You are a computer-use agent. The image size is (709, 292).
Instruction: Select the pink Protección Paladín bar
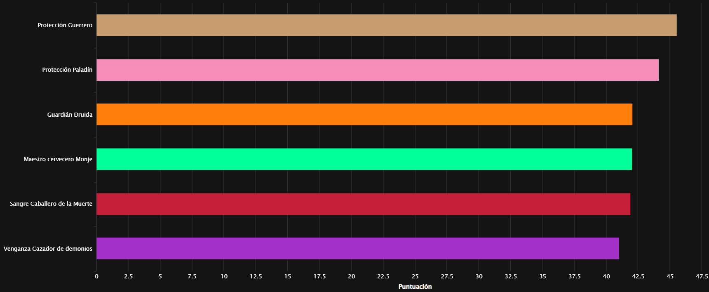(378, 70)
